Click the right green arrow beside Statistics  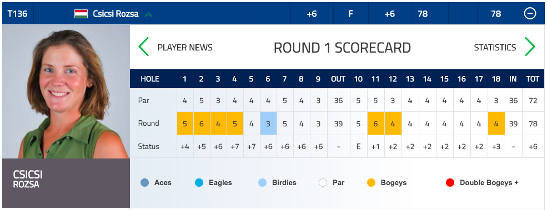tap(530, 47)
